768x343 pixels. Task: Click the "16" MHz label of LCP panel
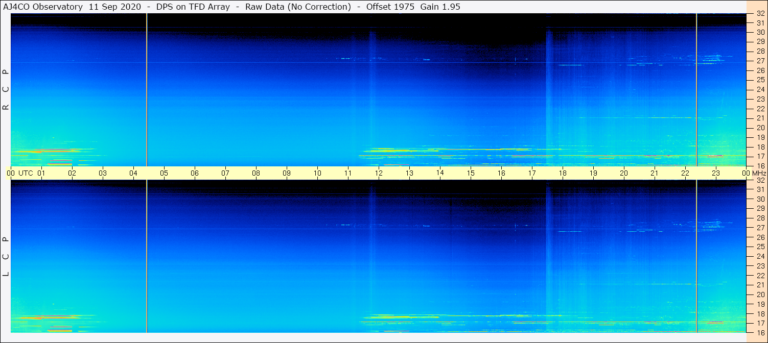point(760,332)
